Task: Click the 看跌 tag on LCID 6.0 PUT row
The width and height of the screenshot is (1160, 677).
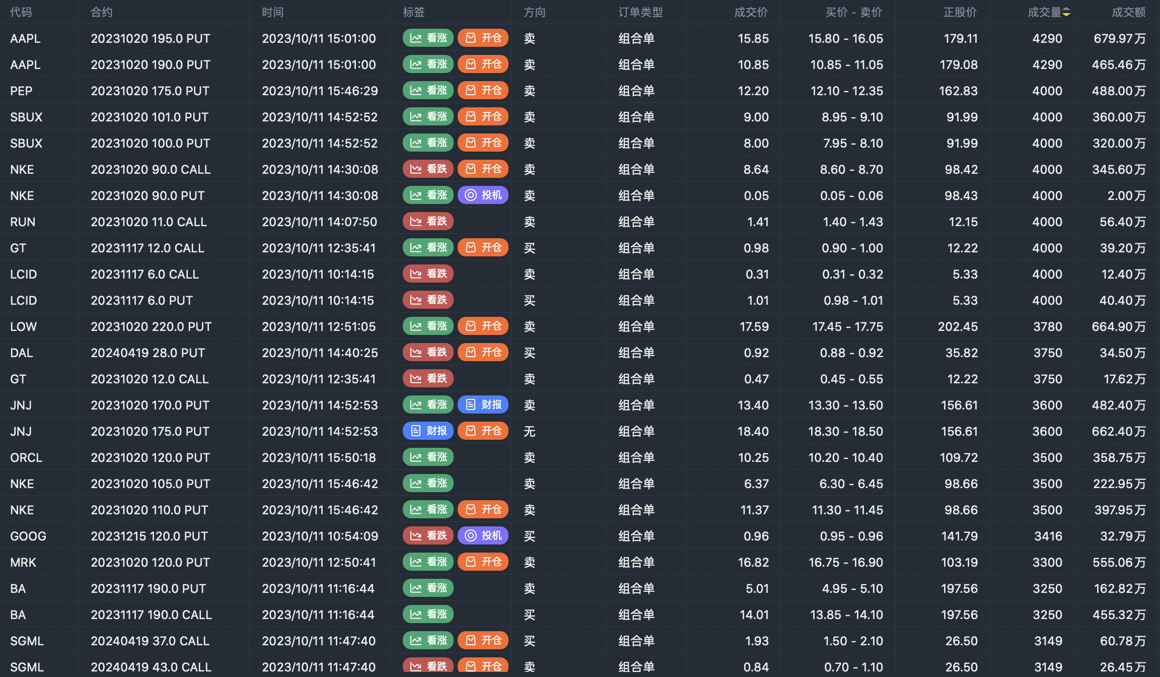Action: (428, 300)
